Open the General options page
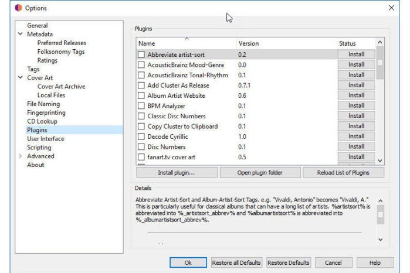This screenshot has height=273, width=410. click(38, 25)
